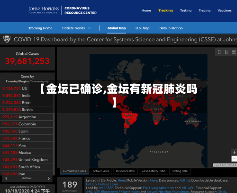Switch to the Incidence Rate tab

pyautogui.click(x=125, y=171)
